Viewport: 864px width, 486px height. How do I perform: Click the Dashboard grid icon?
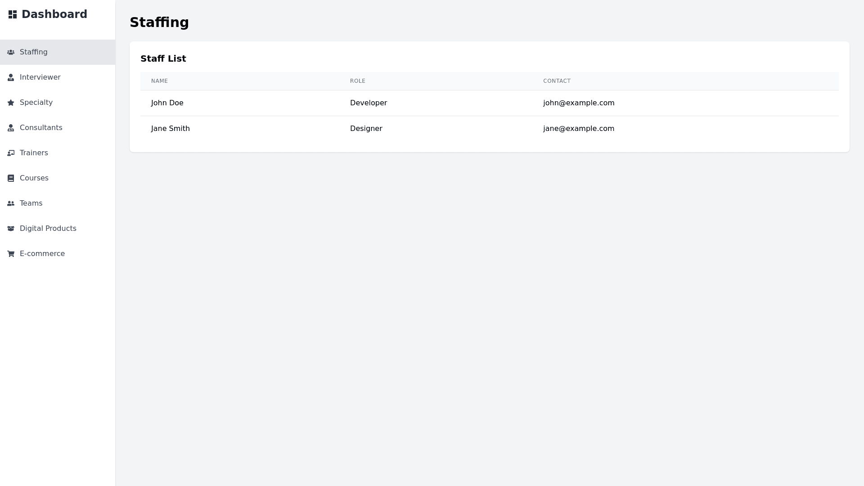(13, 14)
